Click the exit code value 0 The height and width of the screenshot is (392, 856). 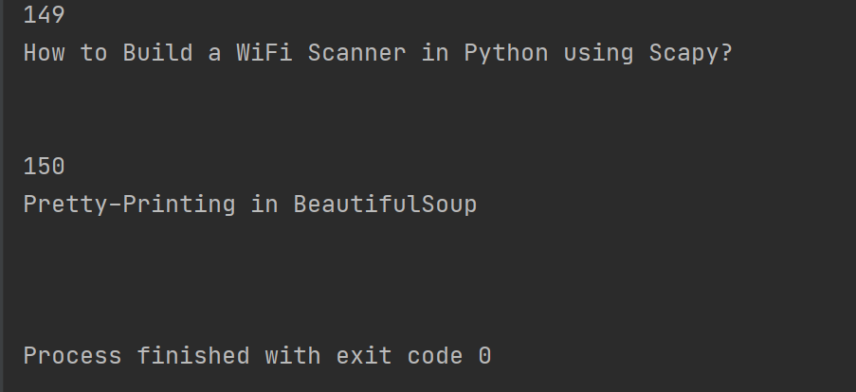[x=484, y=356]
